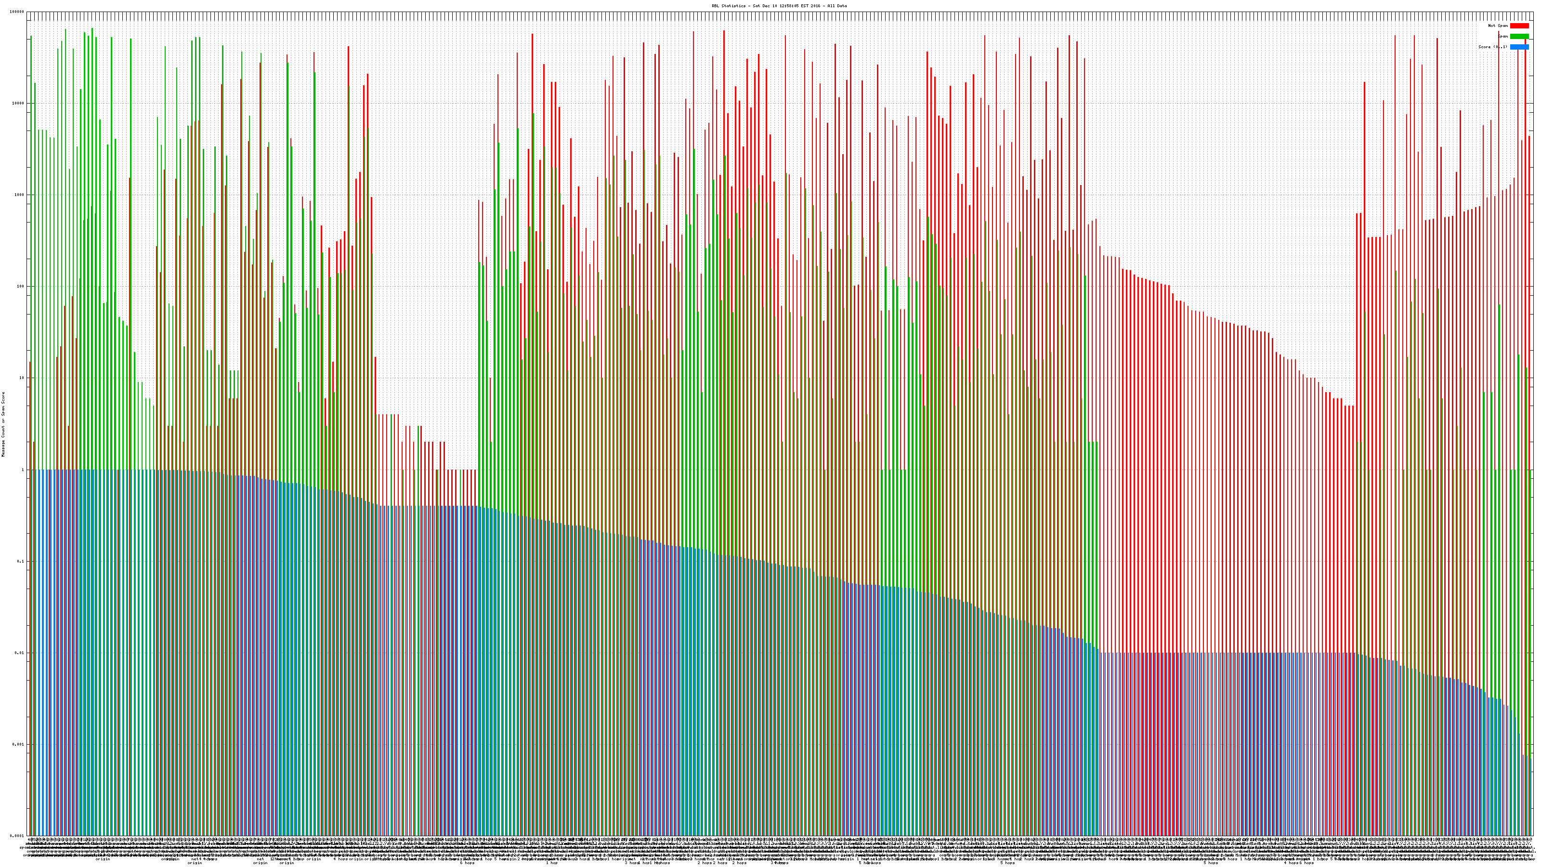The height and width of the screenshot is (867, 1541).
Task: Click the 100000 y-axis tick label
Action: point(17,12)
